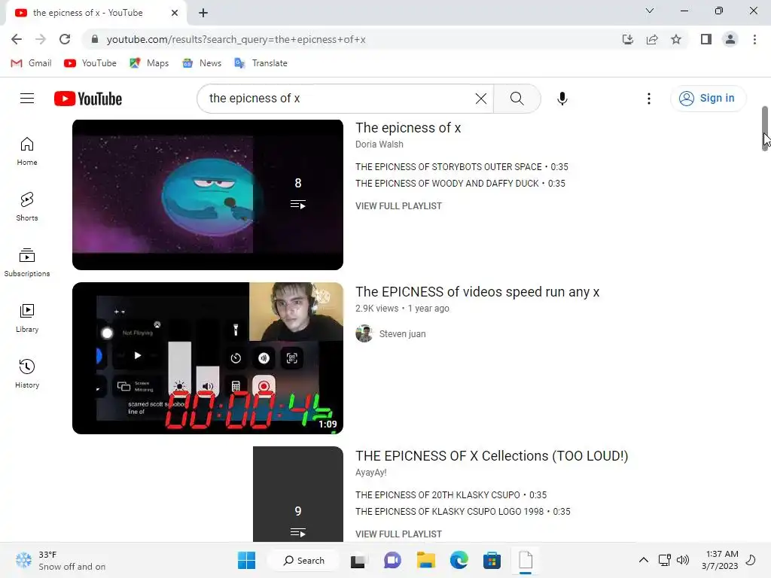Share this page icon

point(652,39)
